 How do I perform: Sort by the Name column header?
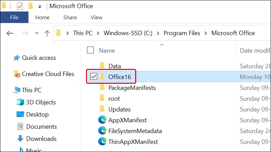coord(107,51)
